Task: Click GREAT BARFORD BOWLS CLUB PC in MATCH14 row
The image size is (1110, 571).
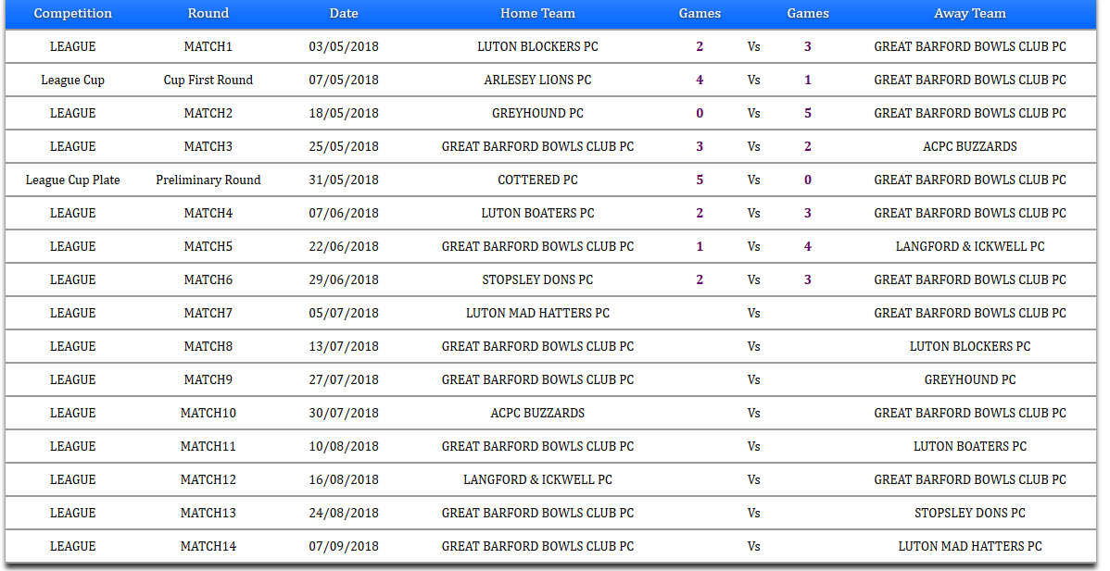Action: click(537, 546)
